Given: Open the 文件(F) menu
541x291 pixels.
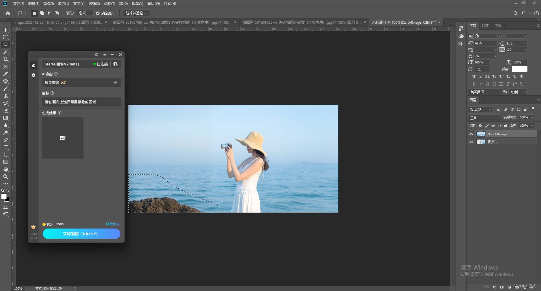Looking at the screenshot, I should pos(18,3).
